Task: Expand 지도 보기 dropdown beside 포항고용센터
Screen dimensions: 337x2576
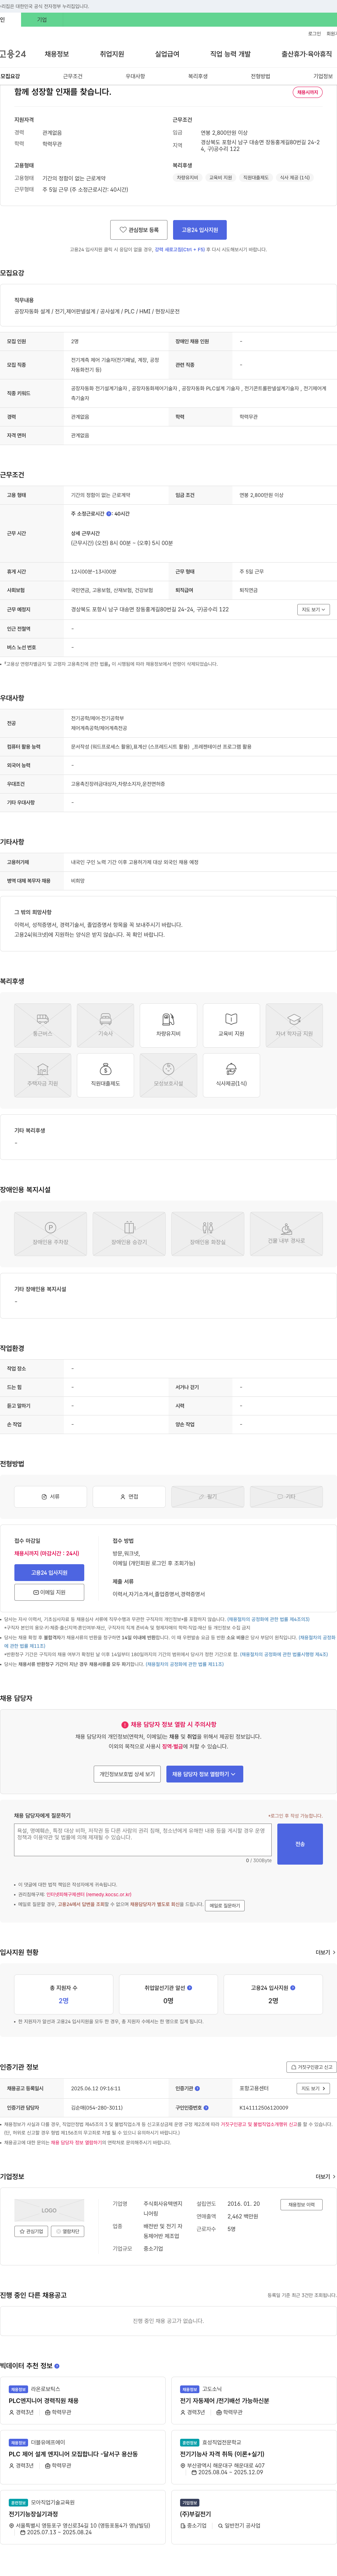Action: coord(313,2088)
